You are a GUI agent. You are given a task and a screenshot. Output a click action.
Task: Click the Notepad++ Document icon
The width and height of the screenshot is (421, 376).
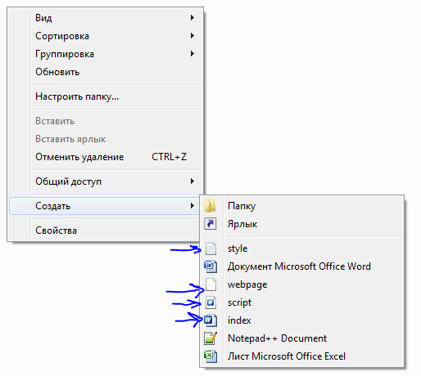coord(210,338)
